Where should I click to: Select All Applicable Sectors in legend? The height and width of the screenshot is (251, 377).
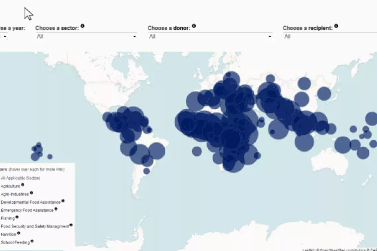[21, 178]
